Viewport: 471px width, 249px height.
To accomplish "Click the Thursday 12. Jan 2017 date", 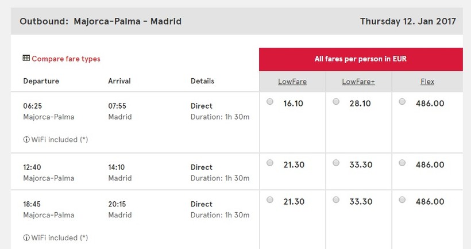I will click(x=408, y=22).
